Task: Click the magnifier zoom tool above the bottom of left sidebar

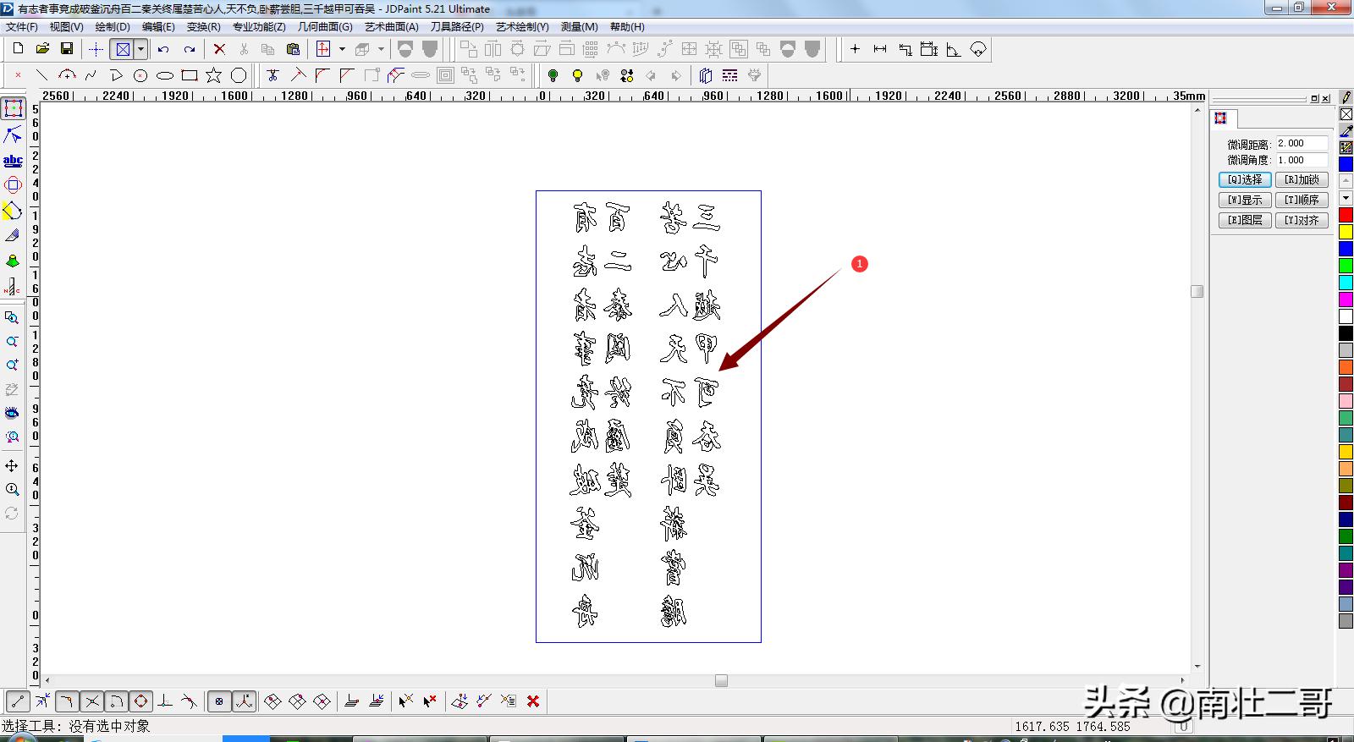Action: pyautogui.click(x=12, y=489)
